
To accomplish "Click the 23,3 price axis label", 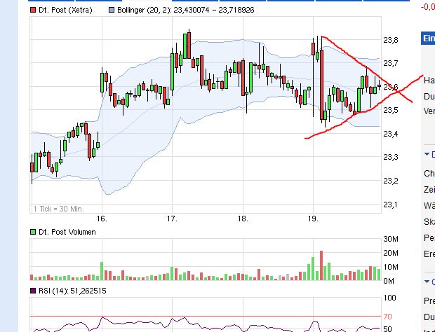I will tap(391, 158).
